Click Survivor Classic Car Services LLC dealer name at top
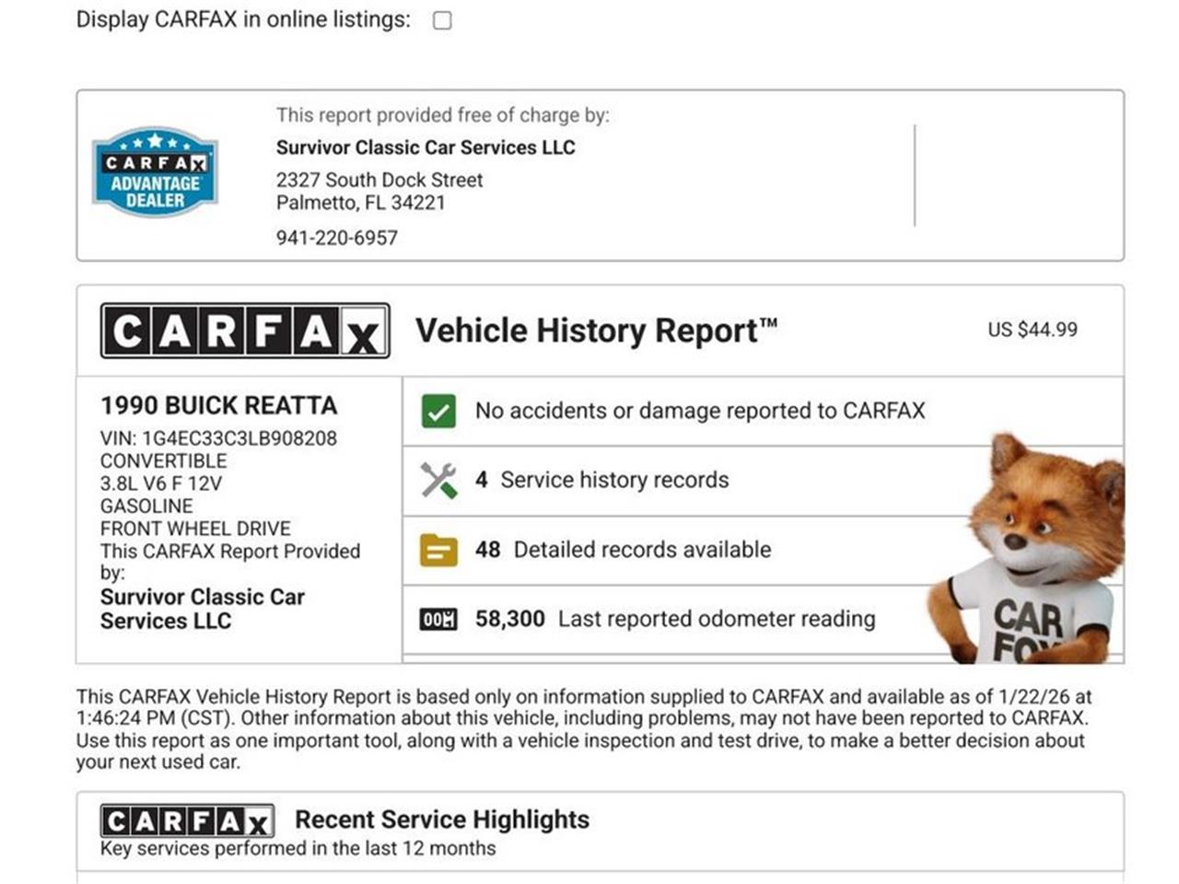Image resolution: width=1179 pixels, height=884 pixels. pyautogui.click(x=426, y=147)
